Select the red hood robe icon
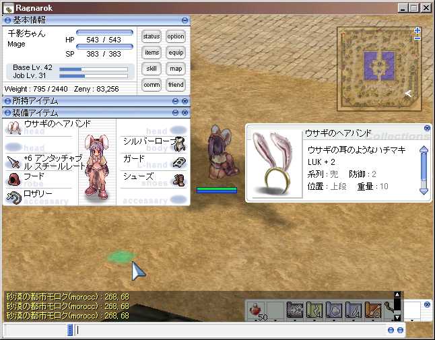The width and height of the screenshot is (435, 340). point(13,180)
